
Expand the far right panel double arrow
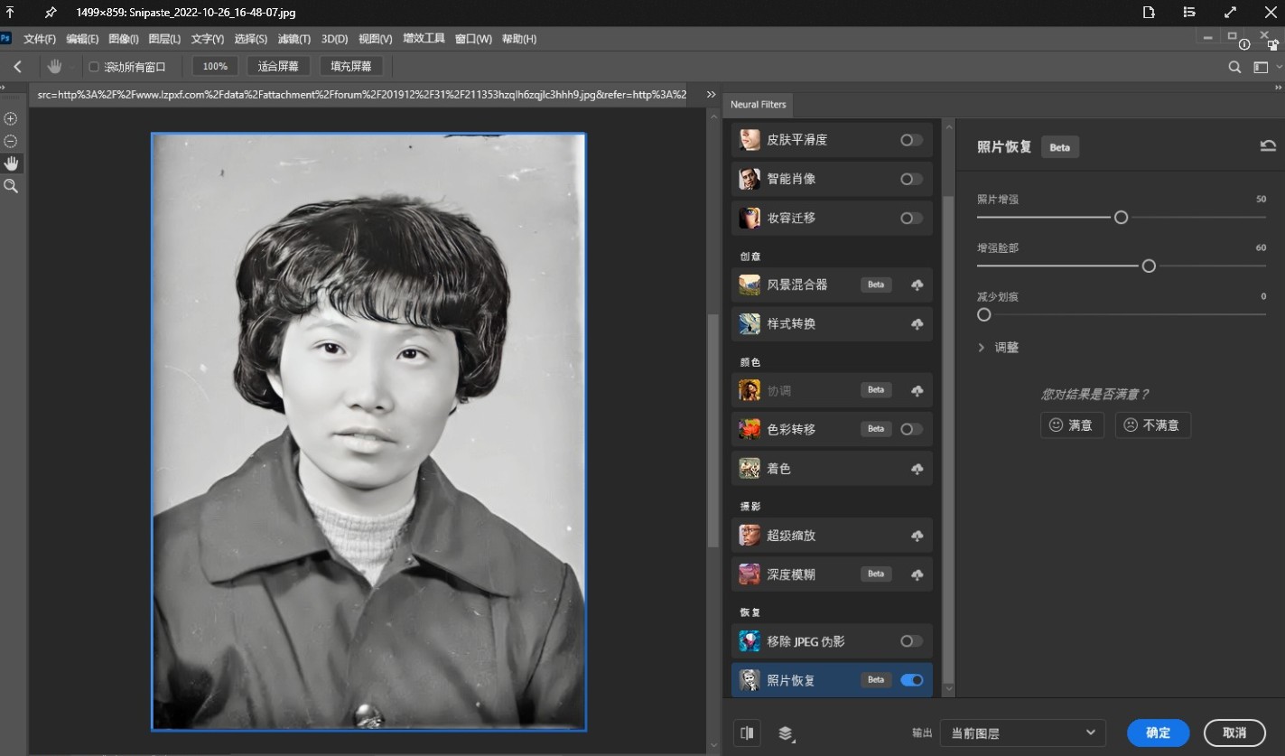click(x=1279, y=88)
